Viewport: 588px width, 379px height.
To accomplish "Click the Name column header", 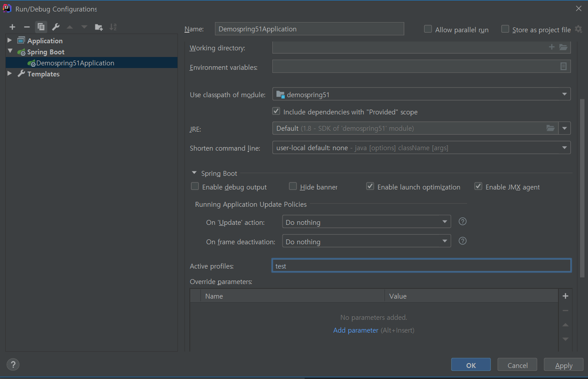I will pyautogui.click(x=292, y=296).
